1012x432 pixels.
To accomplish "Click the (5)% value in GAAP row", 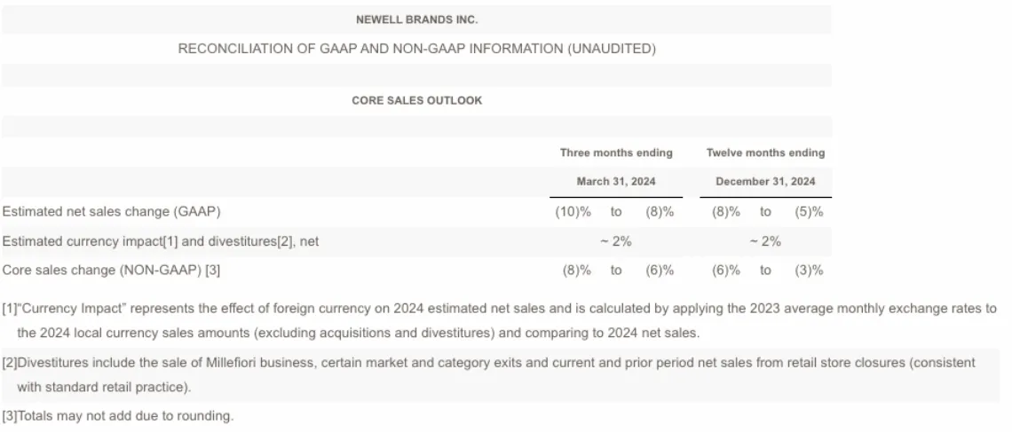I will pyautogui.click(x=809, y=212).
